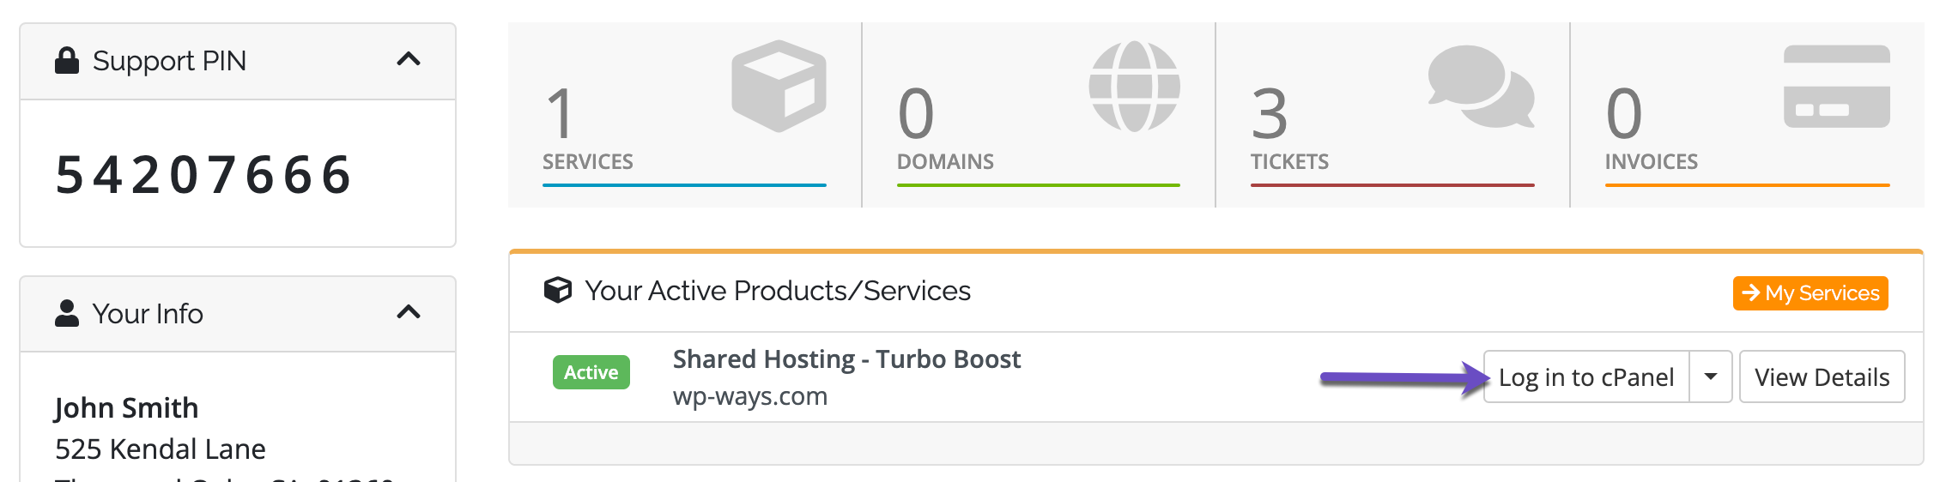Click the Your Info person icon
This screenshot has width=1940, height=482.
(x=67, y=313)
